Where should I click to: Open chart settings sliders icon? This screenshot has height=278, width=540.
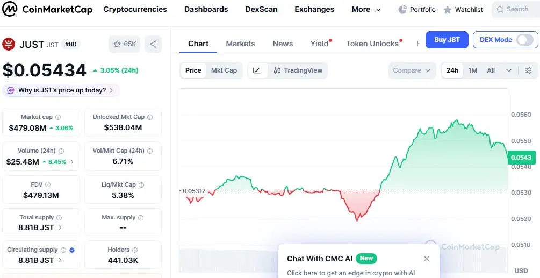point(528,70)
